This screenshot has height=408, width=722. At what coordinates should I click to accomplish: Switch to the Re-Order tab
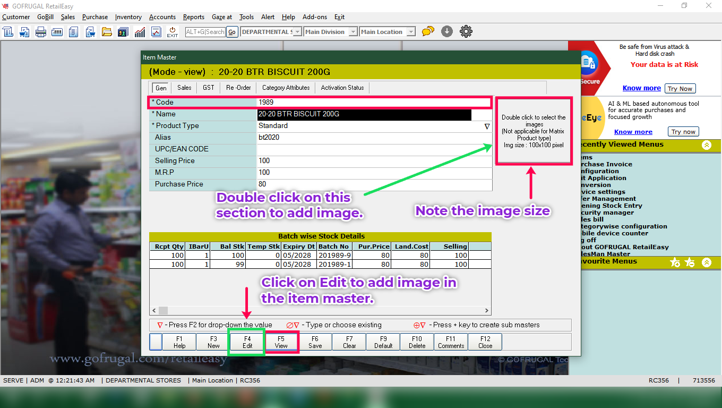click(x=238, y=88)
